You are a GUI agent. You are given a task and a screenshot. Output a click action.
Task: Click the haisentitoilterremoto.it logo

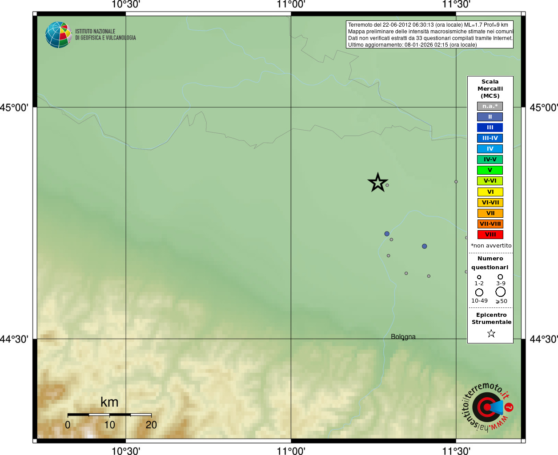(x=488, y=407)
